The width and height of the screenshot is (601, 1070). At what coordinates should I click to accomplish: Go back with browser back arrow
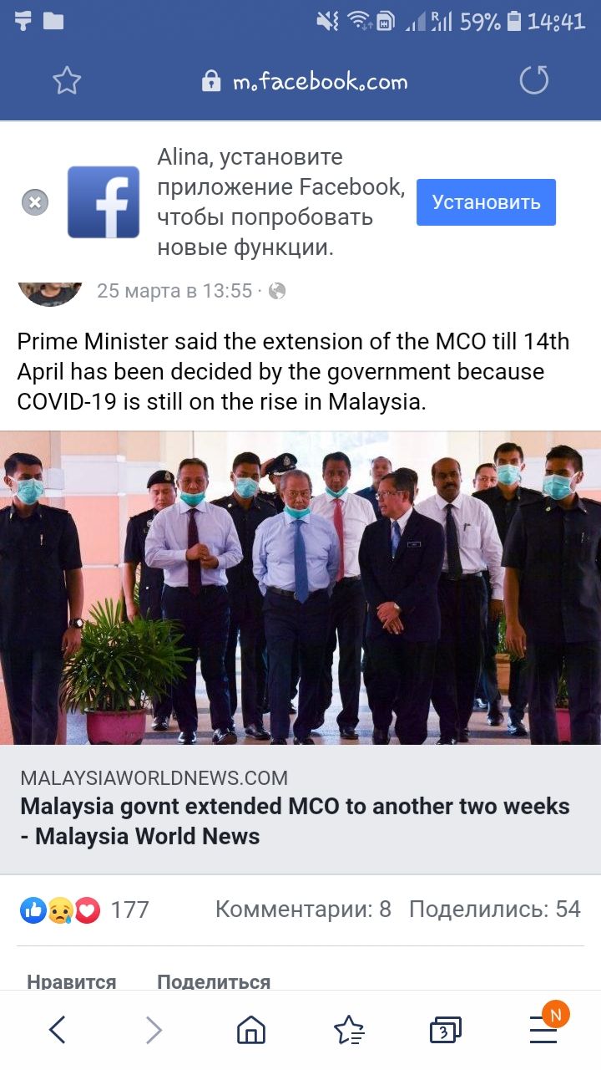click(57, 1030)
